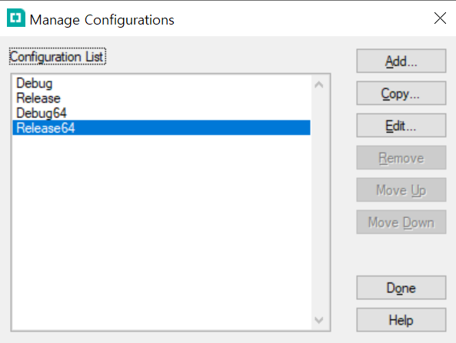Confirm with the Done button

(401, 288)
